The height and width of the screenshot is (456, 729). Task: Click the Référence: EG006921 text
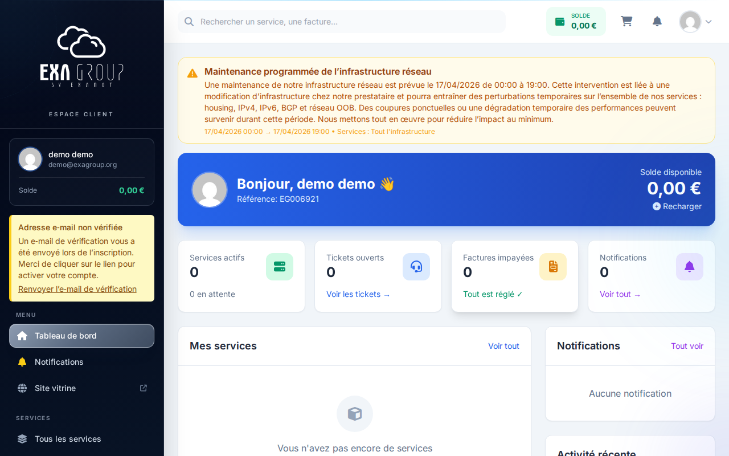point(278,199)
